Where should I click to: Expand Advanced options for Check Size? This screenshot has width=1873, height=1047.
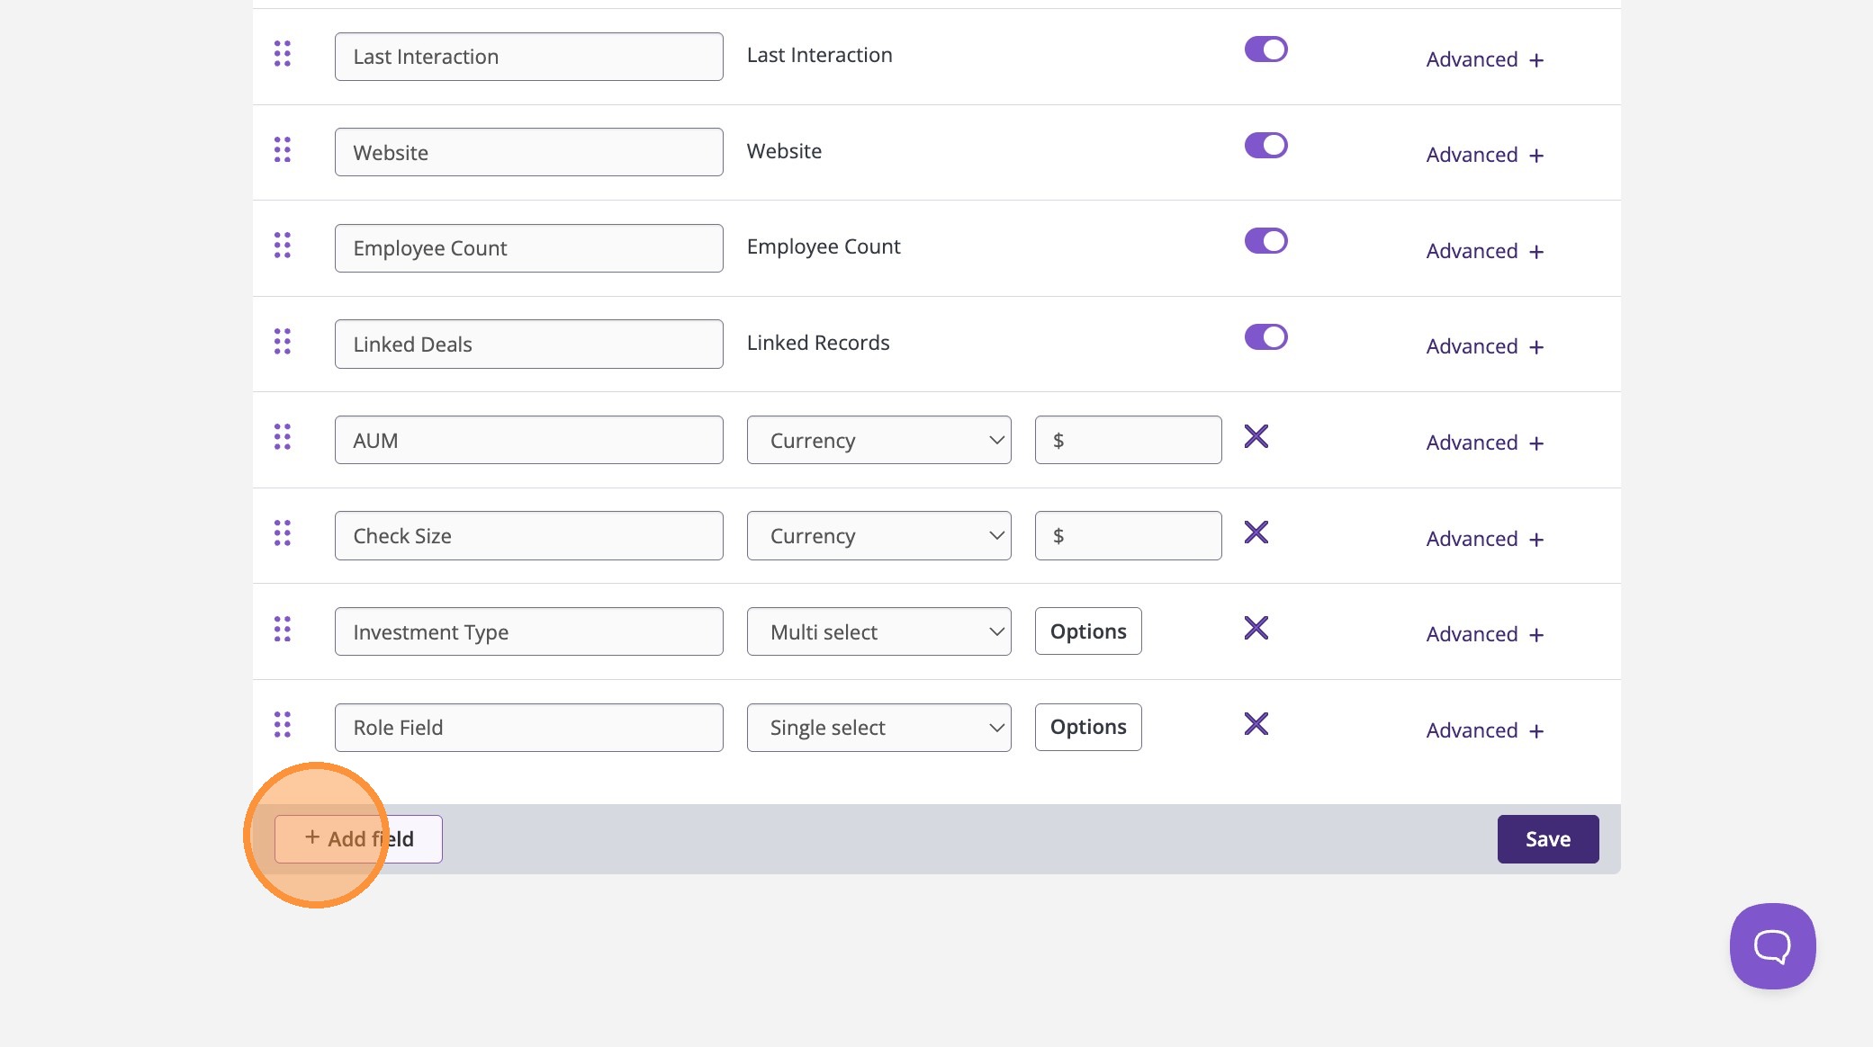pos(1484,539)
